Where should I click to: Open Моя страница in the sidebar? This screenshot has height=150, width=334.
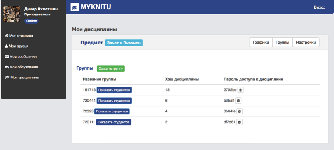pos(19,36)
